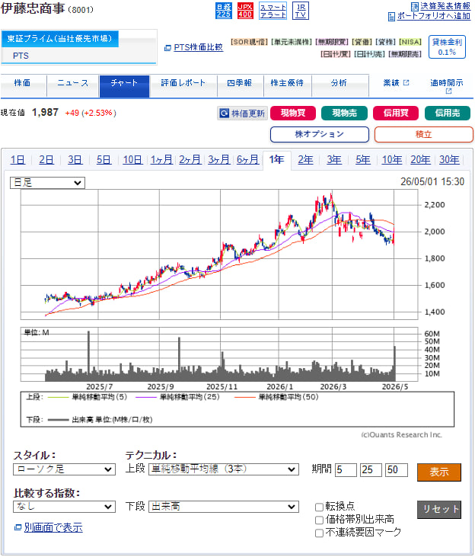Click 現物売 button

344,114
